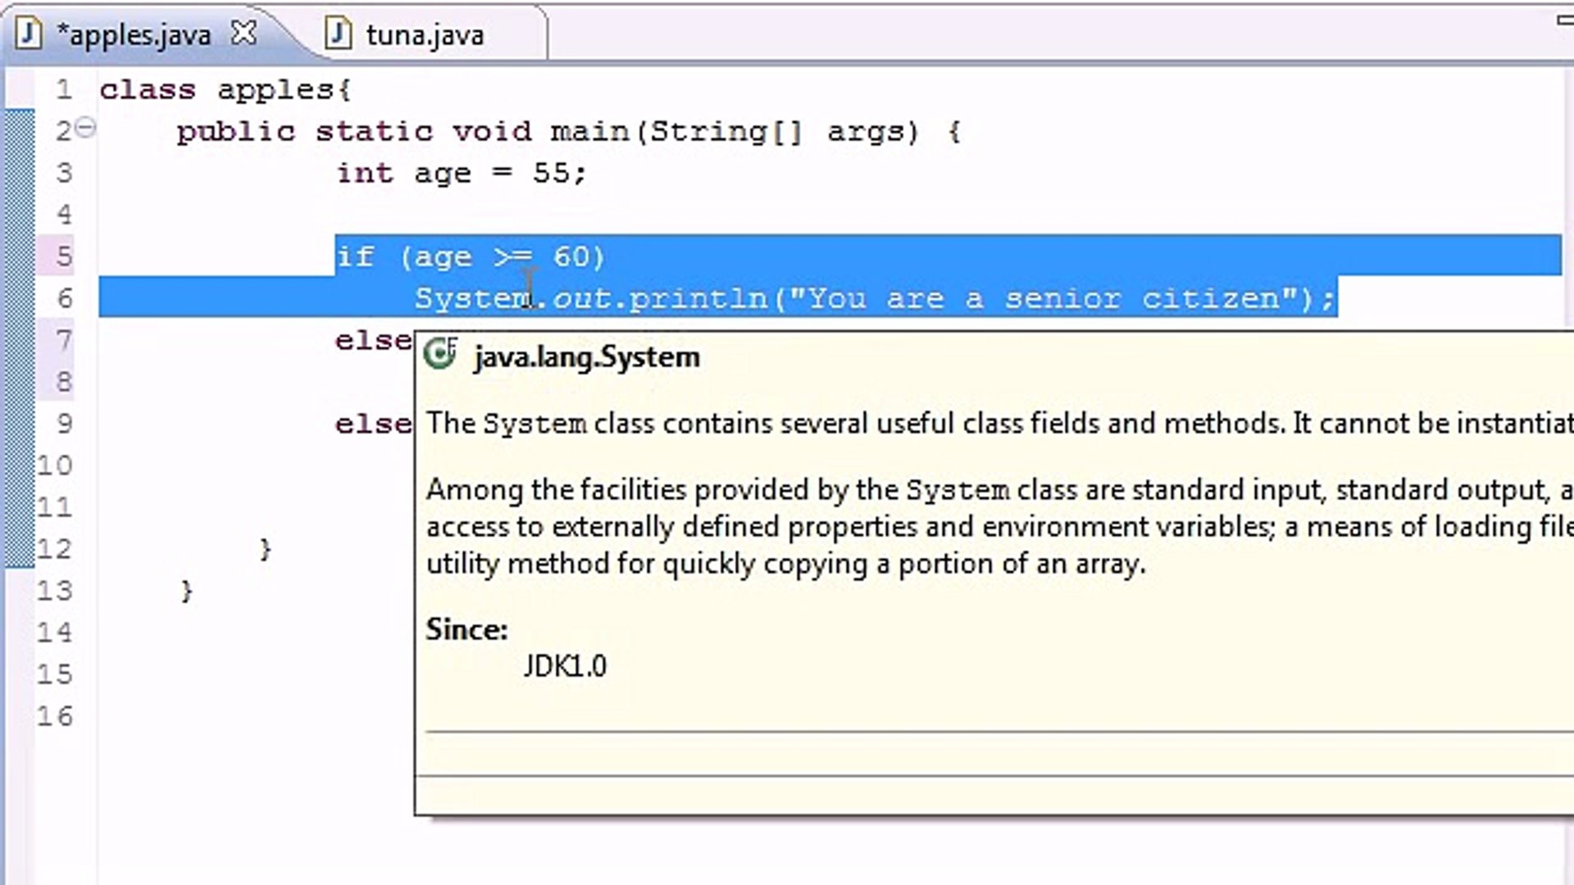The height and width of the screenshot is (885, 1574).
Task: Click the Java file icon on apples.java tab
Action: [30, 33]
